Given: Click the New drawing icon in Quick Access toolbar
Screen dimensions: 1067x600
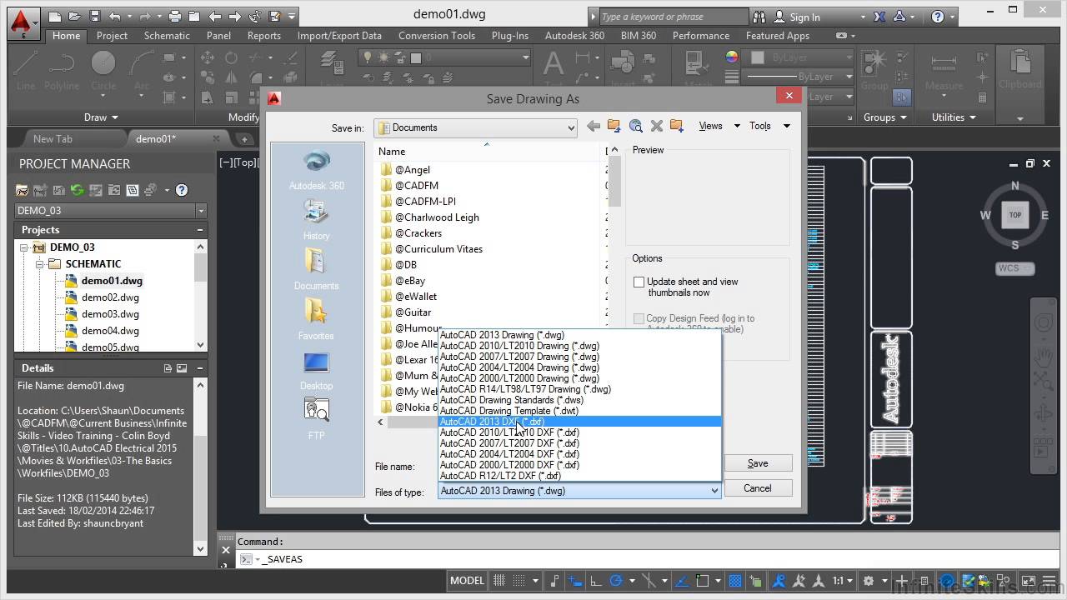Looking at the screenshot, I should coord(54,16).
